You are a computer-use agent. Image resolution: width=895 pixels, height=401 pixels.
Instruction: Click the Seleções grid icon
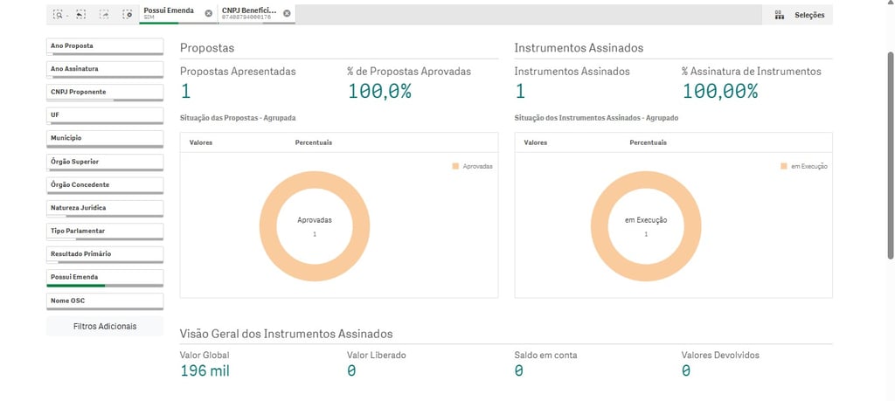tap(779, 15)
